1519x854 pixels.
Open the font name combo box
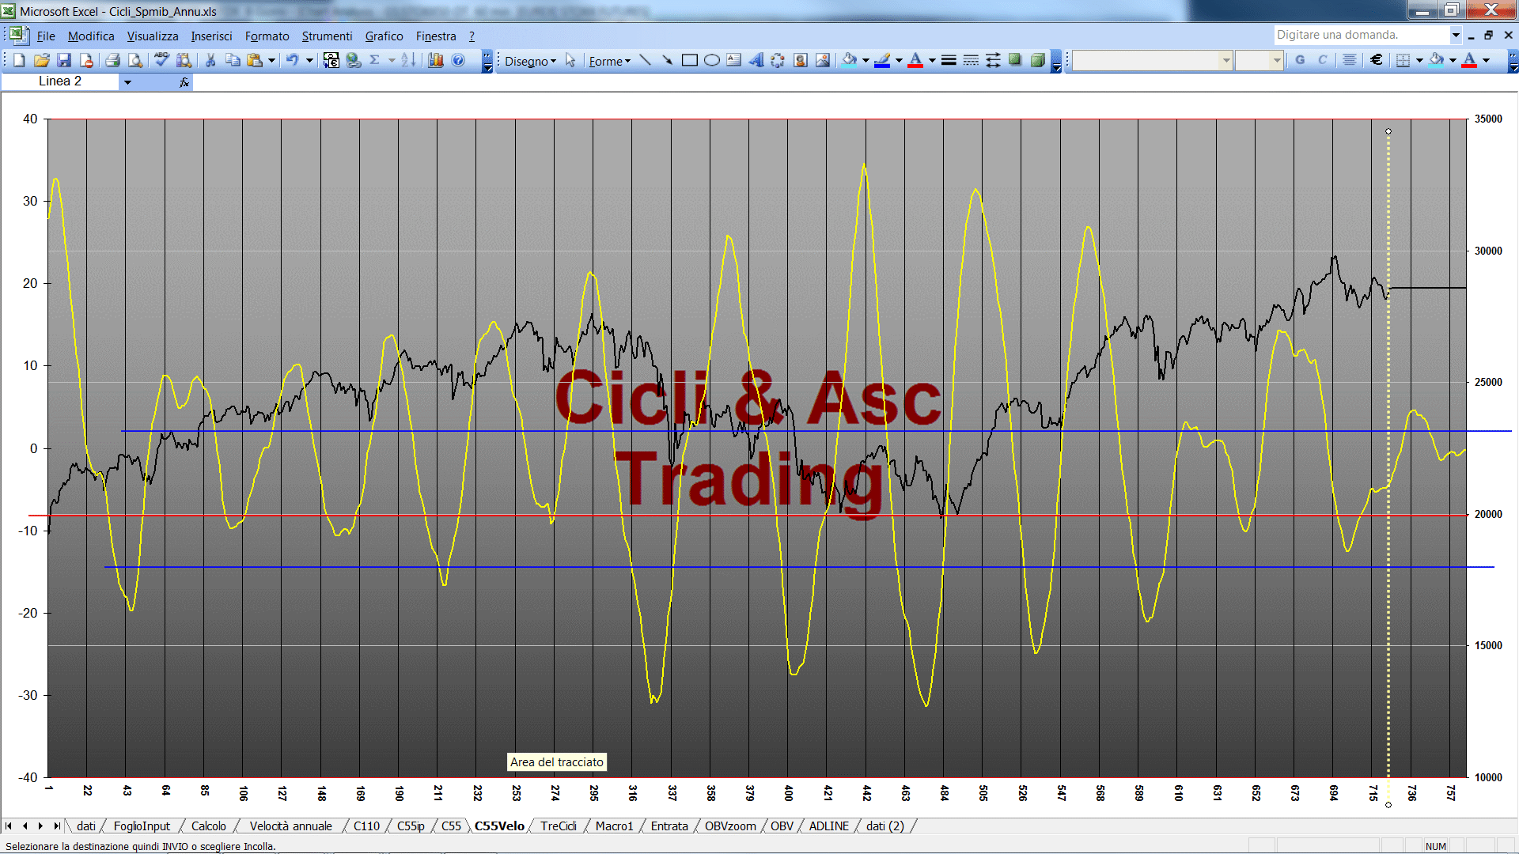coord(1153,60)
